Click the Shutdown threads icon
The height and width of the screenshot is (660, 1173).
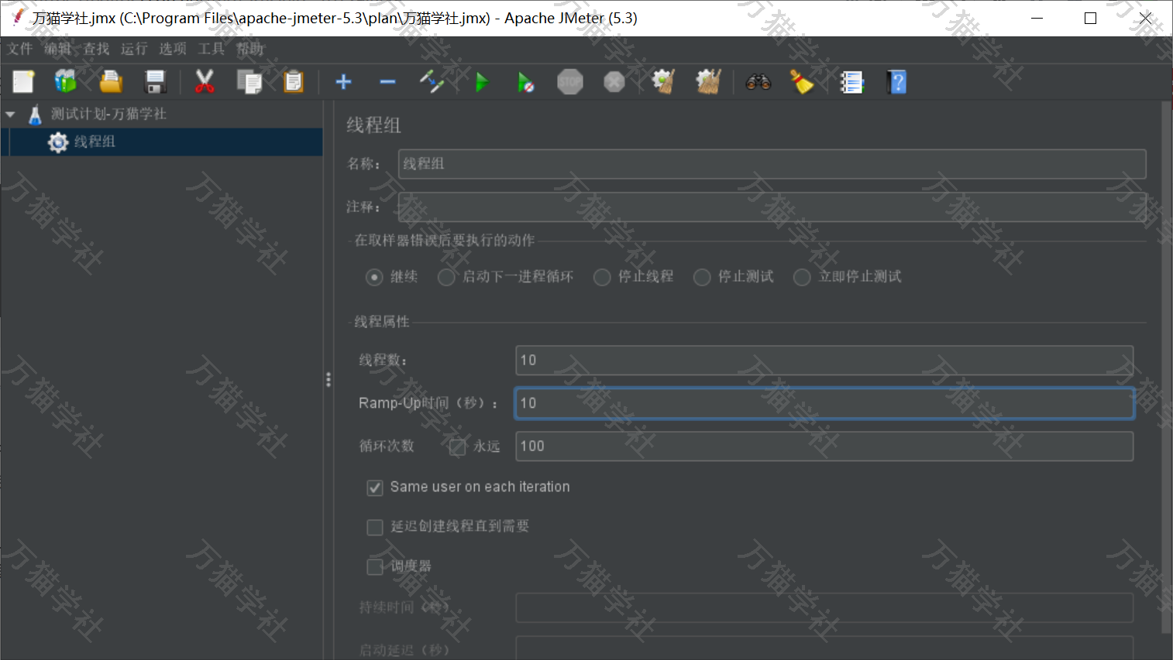pos(614,81)
